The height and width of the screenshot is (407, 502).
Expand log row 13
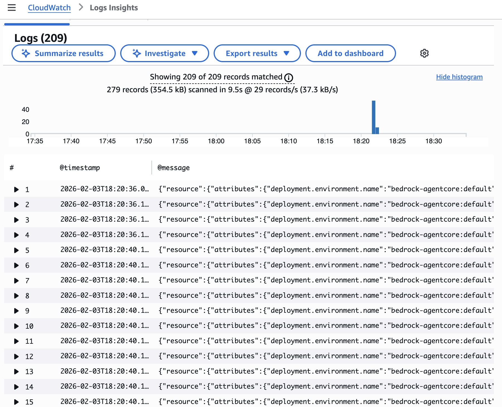[16, 372]
